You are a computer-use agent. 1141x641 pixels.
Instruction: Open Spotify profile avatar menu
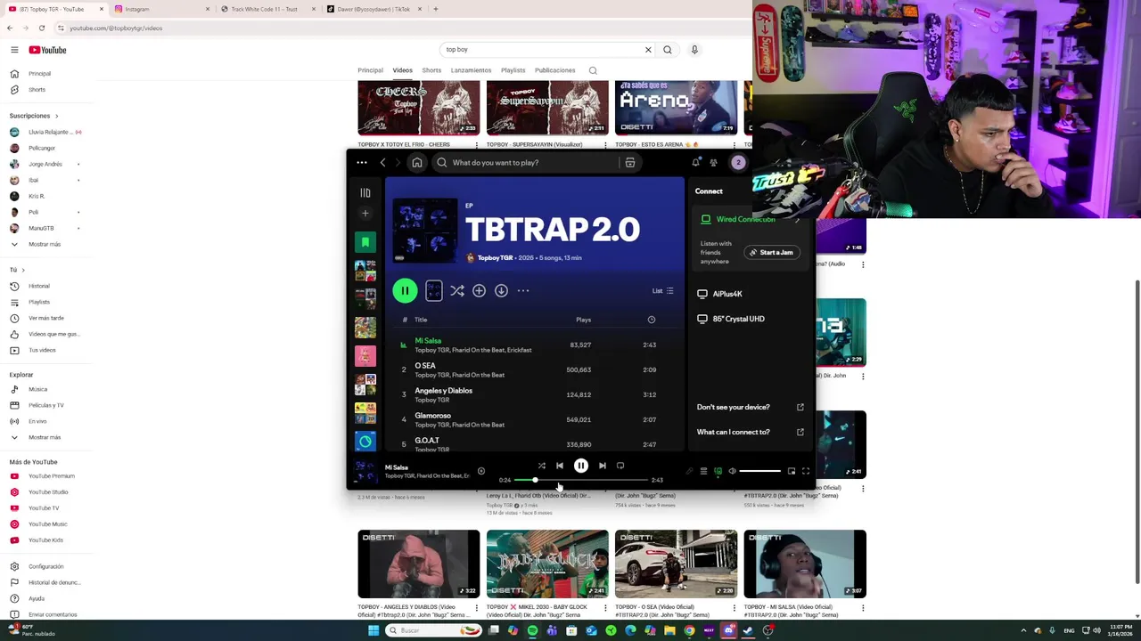(738, 162)
